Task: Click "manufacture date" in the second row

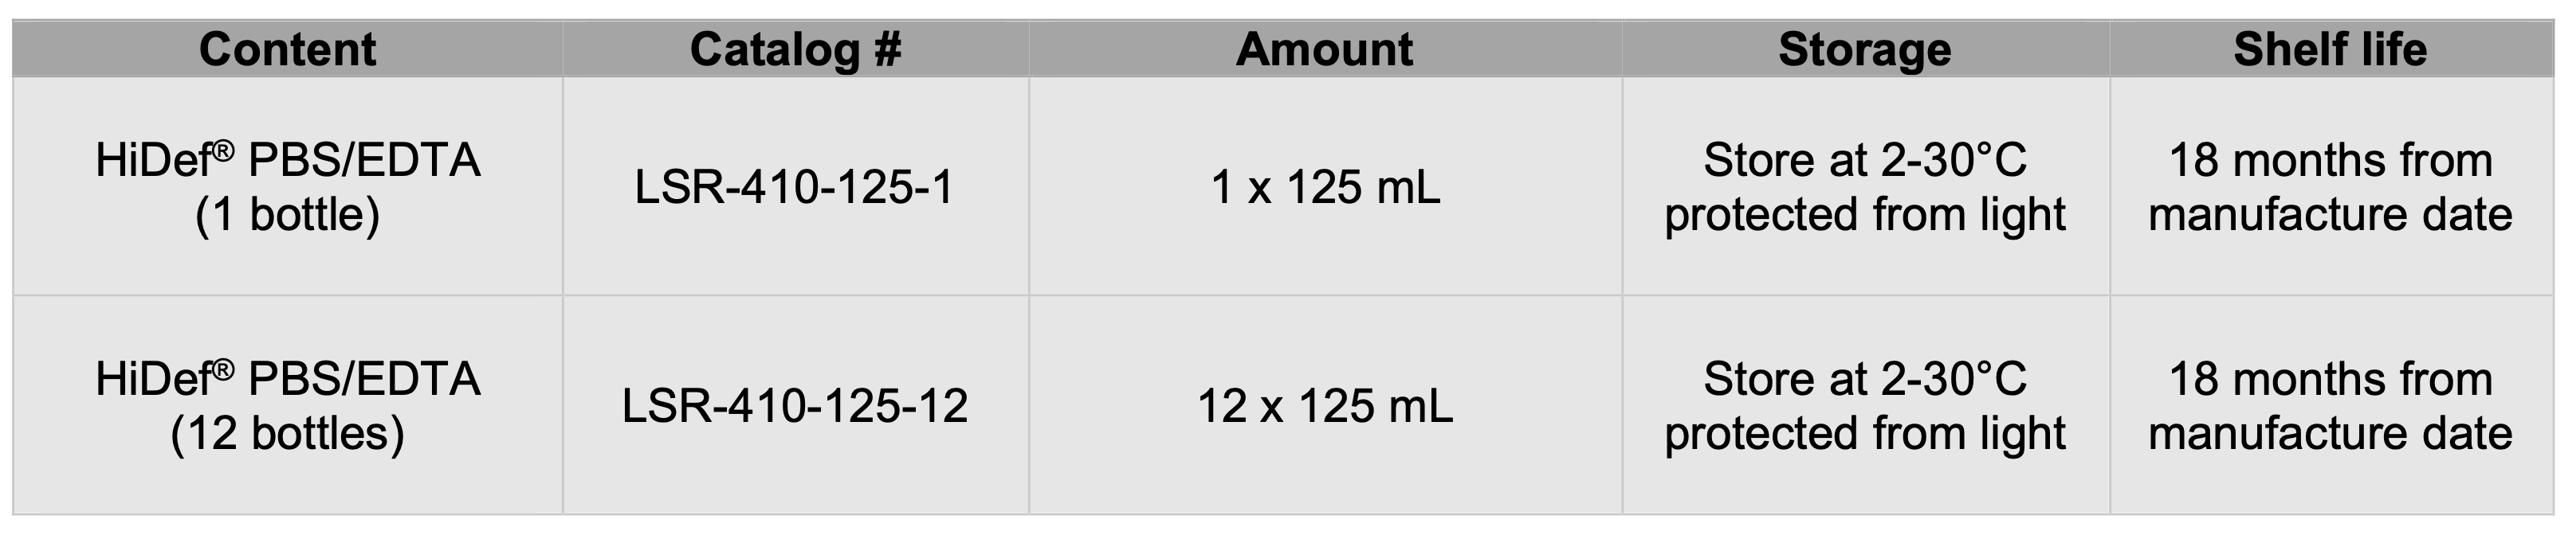Action: (x=2331, y=433)
